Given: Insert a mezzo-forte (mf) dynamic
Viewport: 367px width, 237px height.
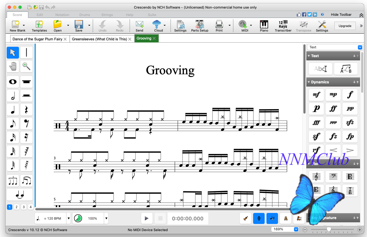Looking at the screenshot, I should [316, 95].
